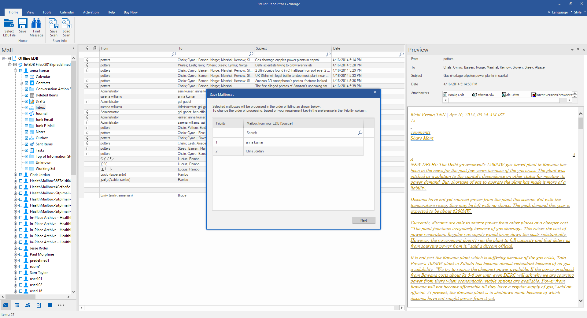Sort messages by Subject column header

click(293, 48)
